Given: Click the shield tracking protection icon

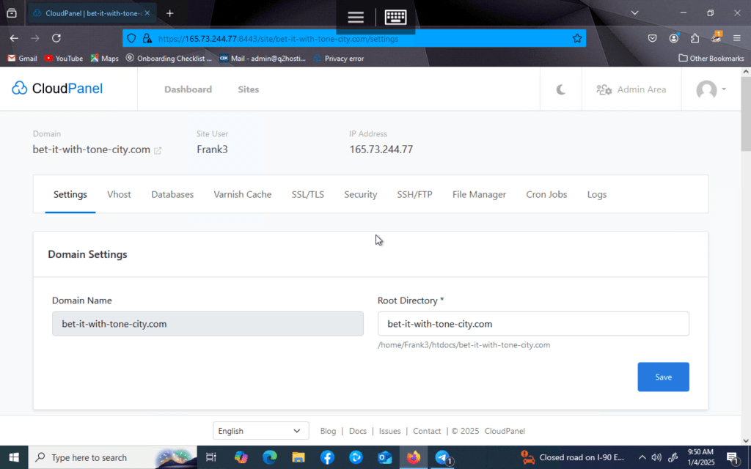Looking at the screenshot, I should click(x=131, y=38).
